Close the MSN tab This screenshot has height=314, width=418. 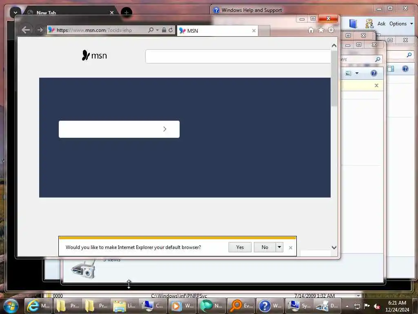tap(254, 31)
